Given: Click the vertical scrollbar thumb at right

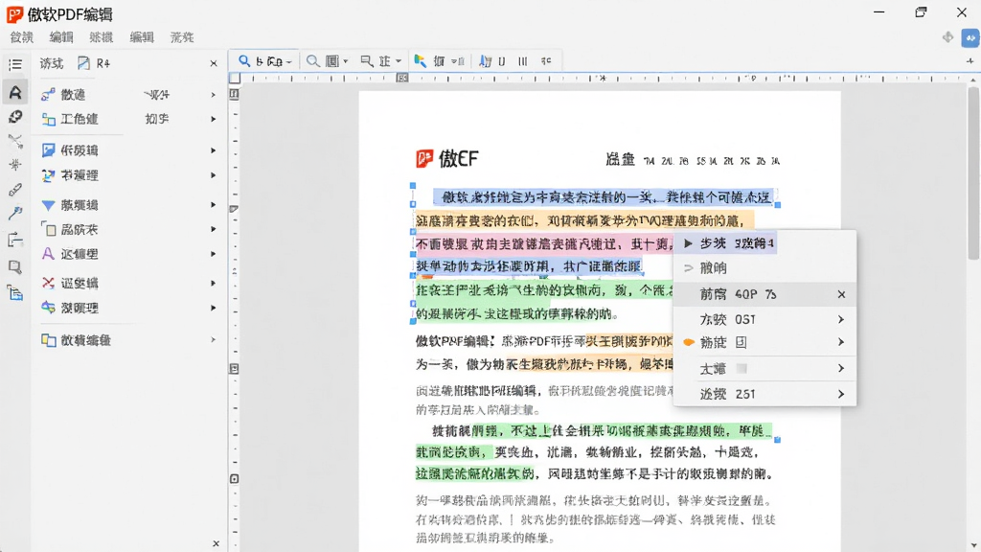Looking at the screenshot, I should [973, 172].
